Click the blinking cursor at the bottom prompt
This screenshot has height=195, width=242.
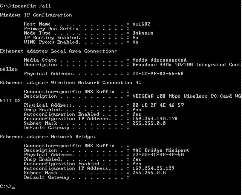point(14,187)
